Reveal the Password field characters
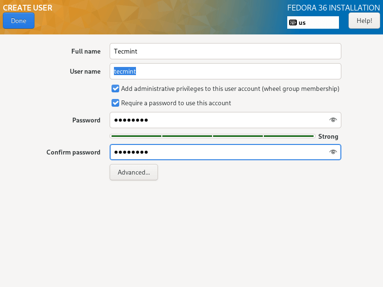Viewport: 383px width, 287px height. (x=333, y=120)
